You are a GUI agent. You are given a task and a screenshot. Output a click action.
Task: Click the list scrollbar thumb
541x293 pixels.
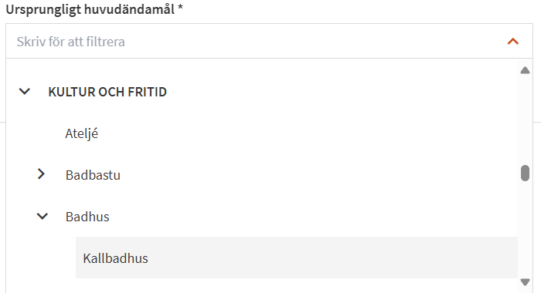[525, 173]
